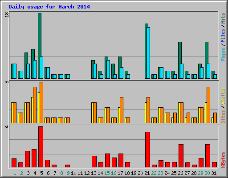This screenshot has width=228, height=178.
Task: Select day "16" on the date axis
Action: (114, 173)
